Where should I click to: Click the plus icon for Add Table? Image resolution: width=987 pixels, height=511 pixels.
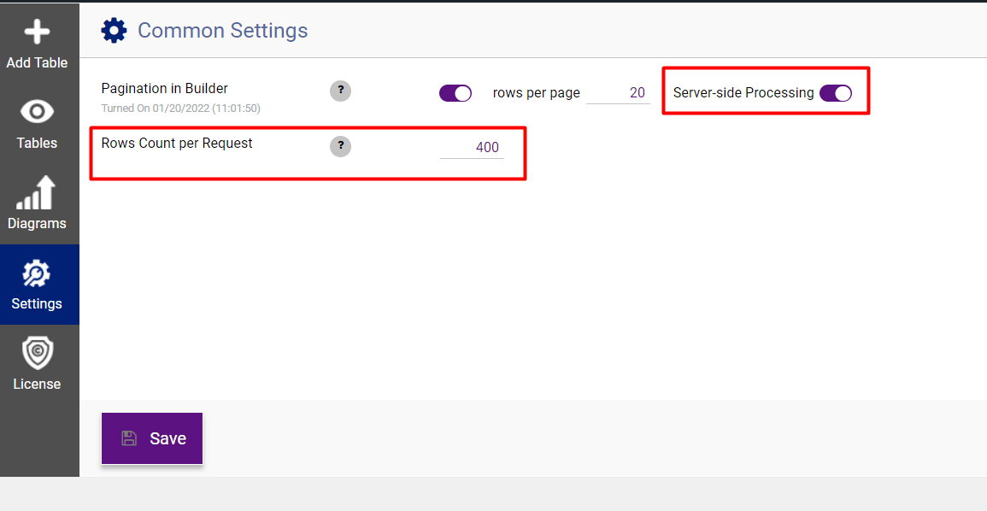37,32
